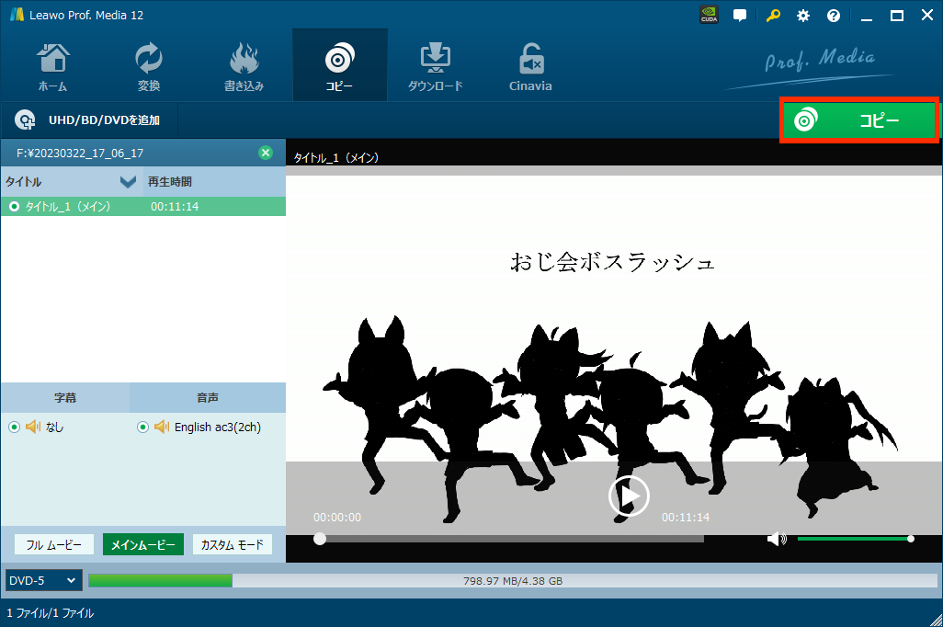Click the green コピー button
Screen dimensions: 943x627
pos(859,120)
